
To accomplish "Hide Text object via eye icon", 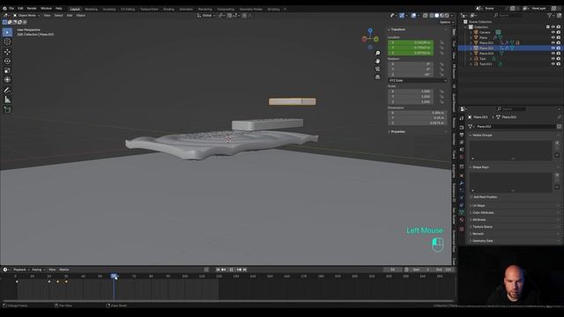I will coord(553,59).
